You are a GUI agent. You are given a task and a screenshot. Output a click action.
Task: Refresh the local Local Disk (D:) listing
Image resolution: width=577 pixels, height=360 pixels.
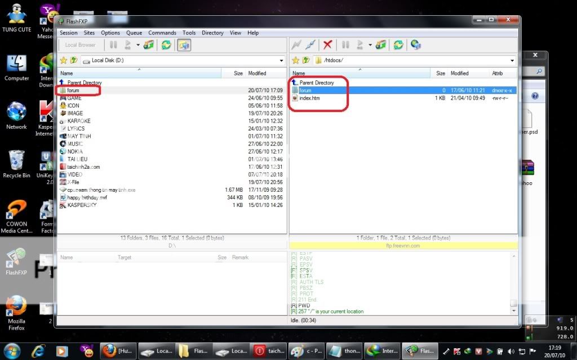point(166,45)
